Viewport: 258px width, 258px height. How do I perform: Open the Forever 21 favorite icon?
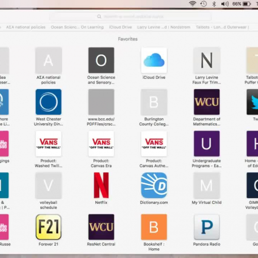point(49,227)
